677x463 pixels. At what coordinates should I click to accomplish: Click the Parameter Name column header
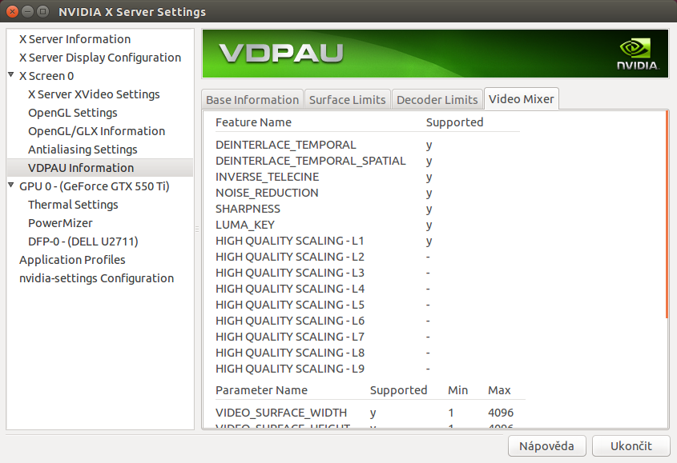(x=262, y=390)
